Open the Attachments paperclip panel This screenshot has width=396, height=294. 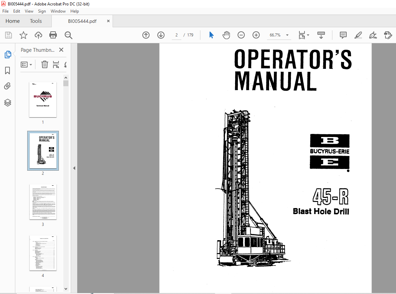[x=7, y=86]
